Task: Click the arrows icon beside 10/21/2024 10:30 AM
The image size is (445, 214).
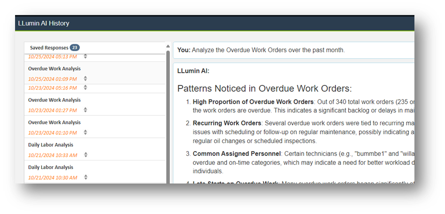Action: (85, 177)
